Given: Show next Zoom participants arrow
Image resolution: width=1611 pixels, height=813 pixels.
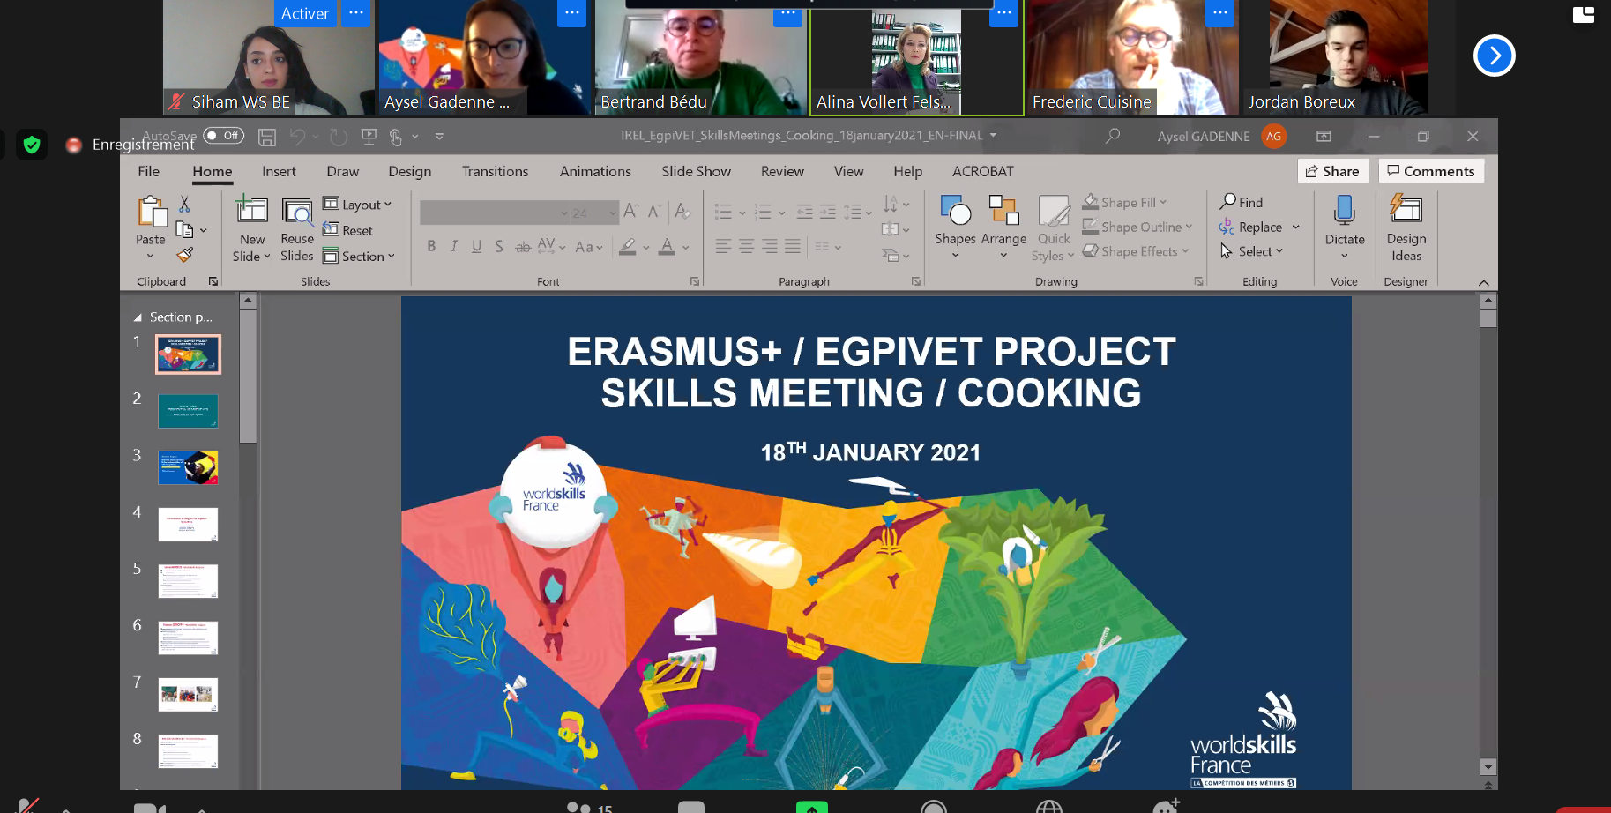Looking at the screenshot, I should [x=1495, y=56].
